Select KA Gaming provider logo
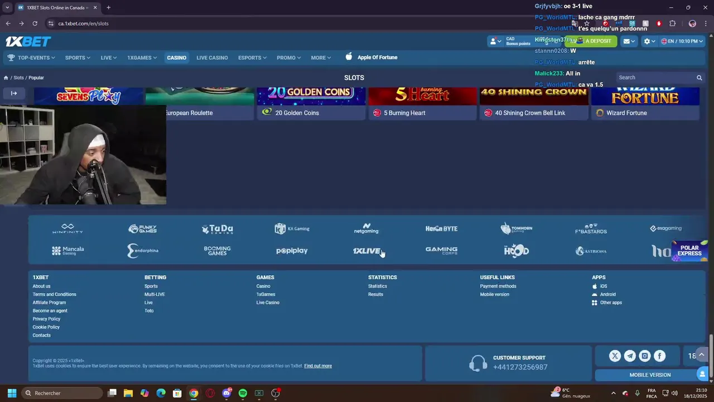The width and height of the screenshot is (714, 402). (292, 228)
